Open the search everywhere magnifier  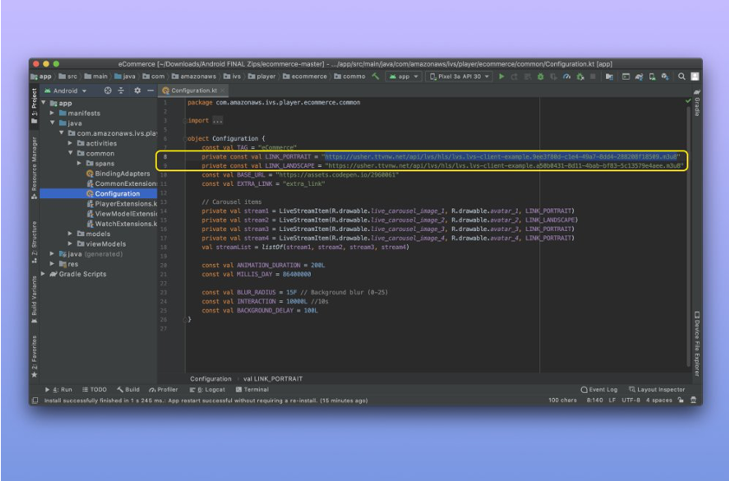coord(682,76)
